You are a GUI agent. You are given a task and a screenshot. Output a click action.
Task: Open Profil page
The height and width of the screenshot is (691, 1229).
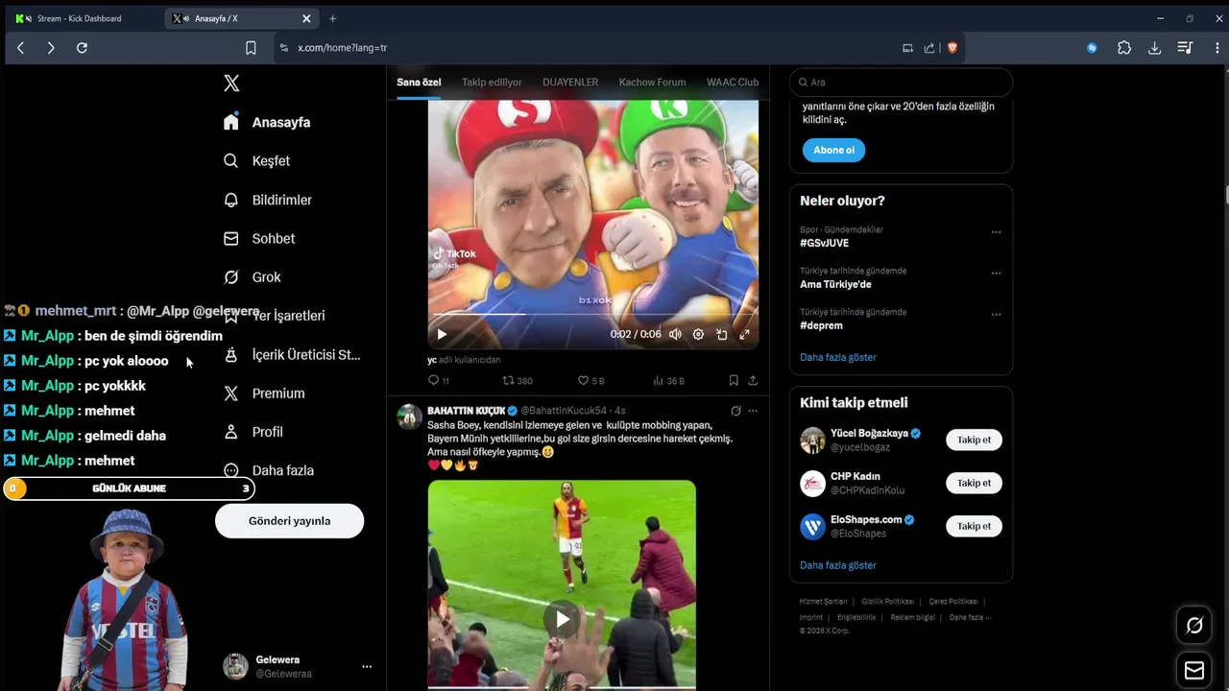[x=253, y=432]
